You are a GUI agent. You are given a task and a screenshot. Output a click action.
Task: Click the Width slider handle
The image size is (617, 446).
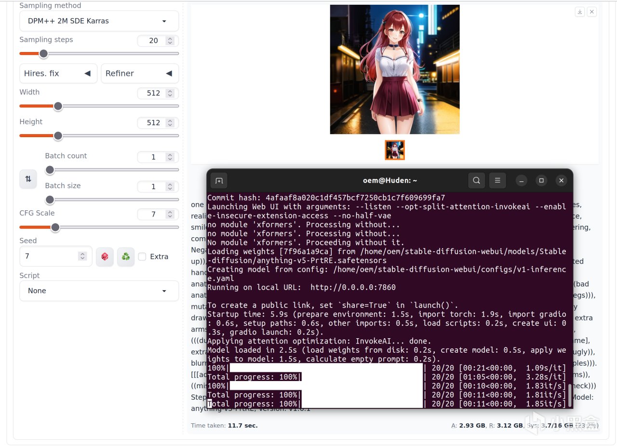click(x=58, y=106)
